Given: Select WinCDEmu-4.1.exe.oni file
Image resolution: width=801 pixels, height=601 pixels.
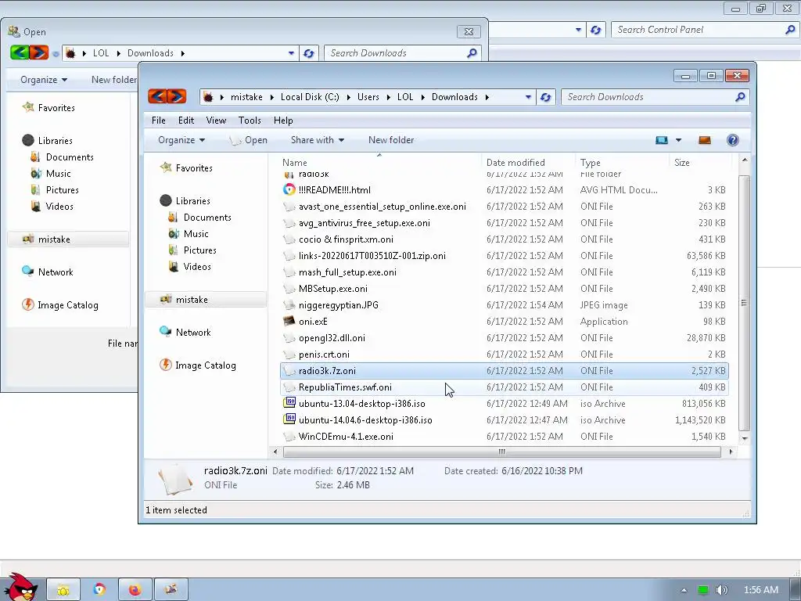Looking at the screenshot, I should click(x=505, y=437).
